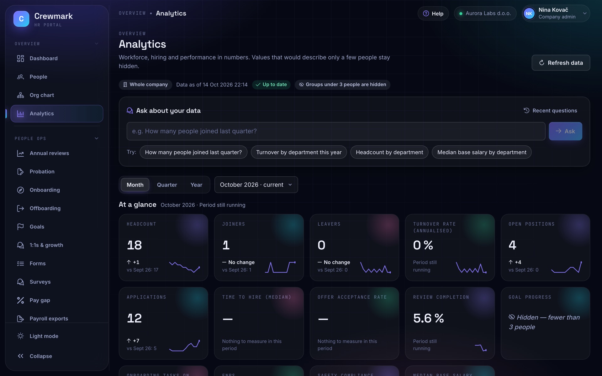The width and height of the screenshot is (602, 376).
Task: Open the Dashboard grid icon
Action: pos(20,59)
